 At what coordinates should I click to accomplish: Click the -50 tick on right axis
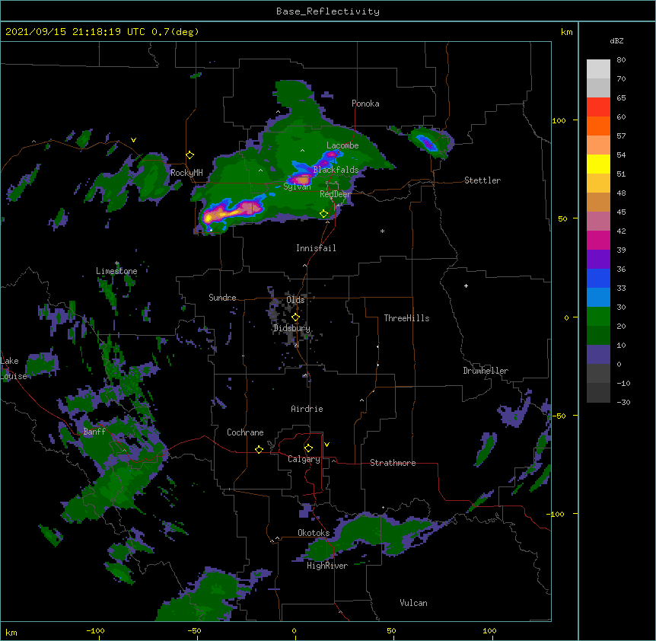559,416
